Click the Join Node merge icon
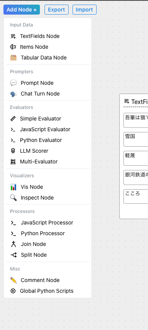The image size is (148, 330). point(13,244)
